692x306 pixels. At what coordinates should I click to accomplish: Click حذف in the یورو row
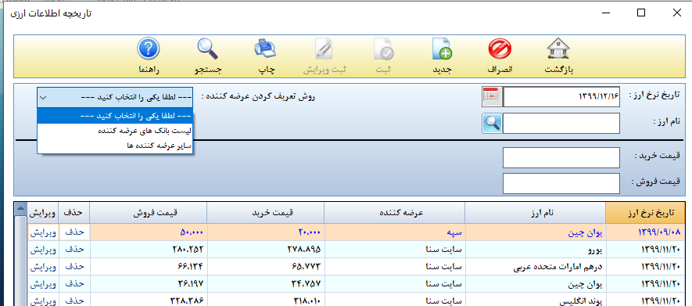click(x=74, y=250)
